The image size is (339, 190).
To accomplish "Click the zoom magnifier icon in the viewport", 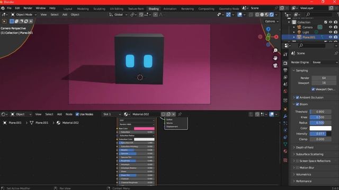I will [275, 51].
